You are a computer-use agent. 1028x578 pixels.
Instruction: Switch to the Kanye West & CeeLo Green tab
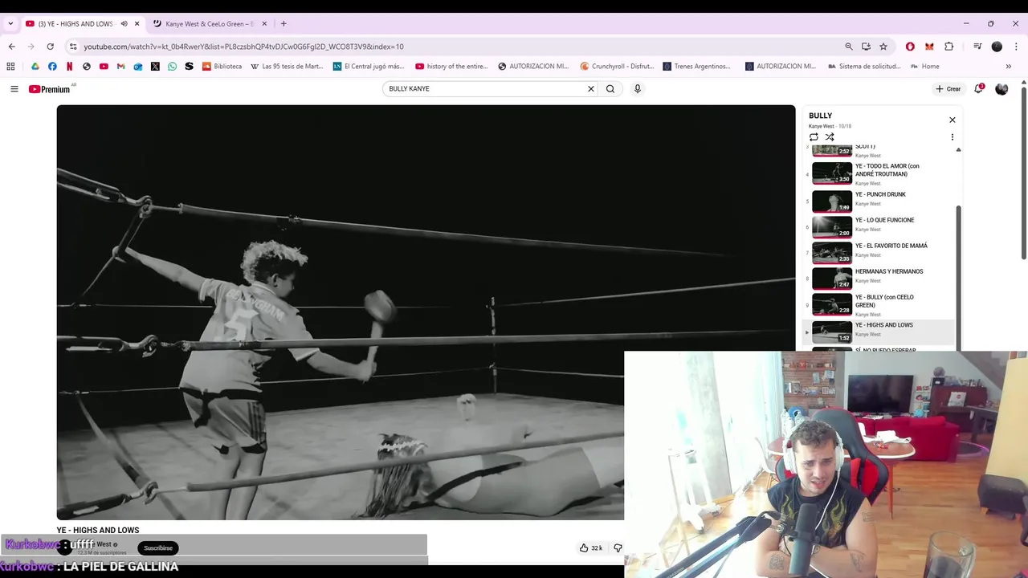(x=210, y=24)
